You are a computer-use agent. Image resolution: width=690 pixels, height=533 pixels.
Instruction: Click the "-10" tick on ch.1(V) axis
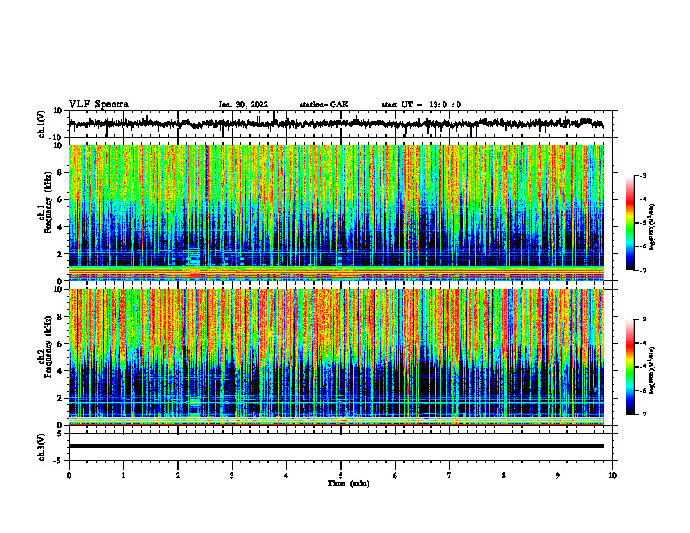coord(57,138)
